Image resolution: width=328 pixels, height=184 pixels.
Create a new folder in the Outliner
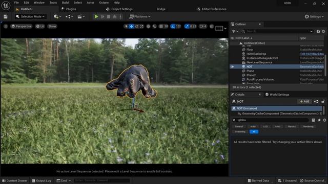[x=318, y=31]
